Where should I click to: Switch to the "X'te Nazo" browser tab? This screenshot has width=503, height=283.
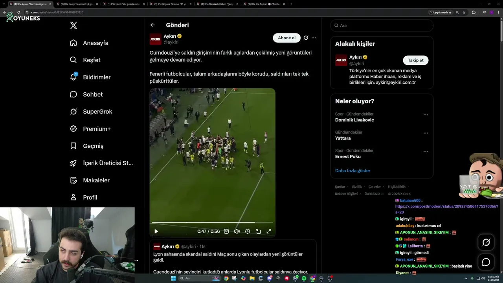tap(123, 4)
